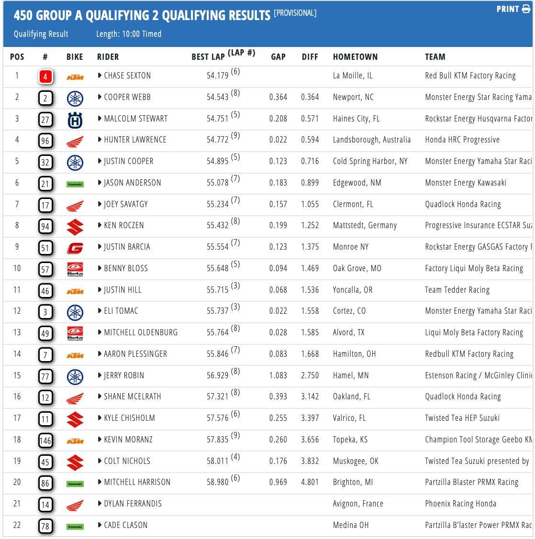Click Chase Sexton's KTM bike logo
This screenshot has height=539, width=535.
coord(75,77)
